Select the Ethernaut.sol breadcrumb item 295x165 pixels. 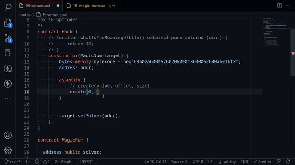coord(52,15)
